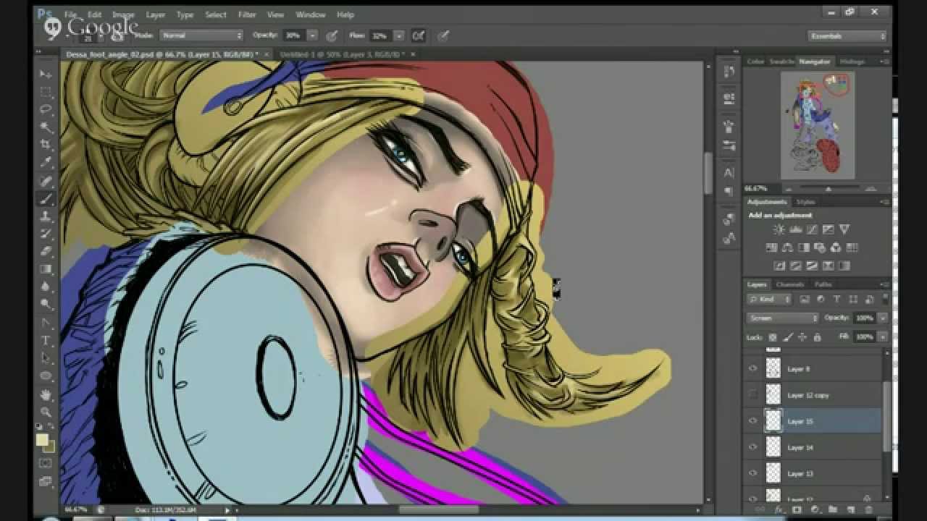Toggle Quick Mask mode

click(46, 463)
